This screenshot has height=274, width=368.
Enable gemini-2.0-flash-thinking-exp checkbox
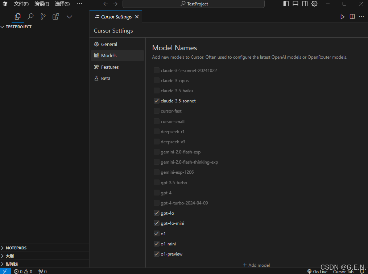tap(157, 162)
